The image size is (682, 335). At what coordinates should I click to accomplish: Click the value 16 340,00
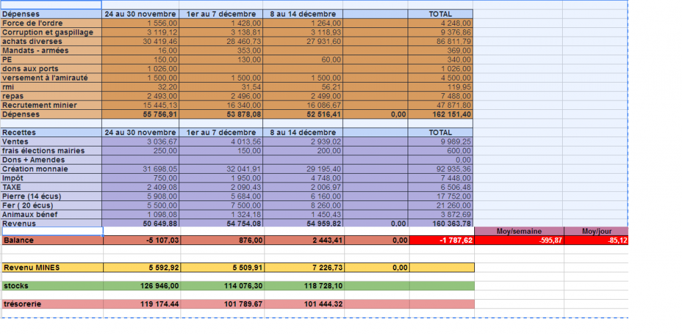[220, 105]
